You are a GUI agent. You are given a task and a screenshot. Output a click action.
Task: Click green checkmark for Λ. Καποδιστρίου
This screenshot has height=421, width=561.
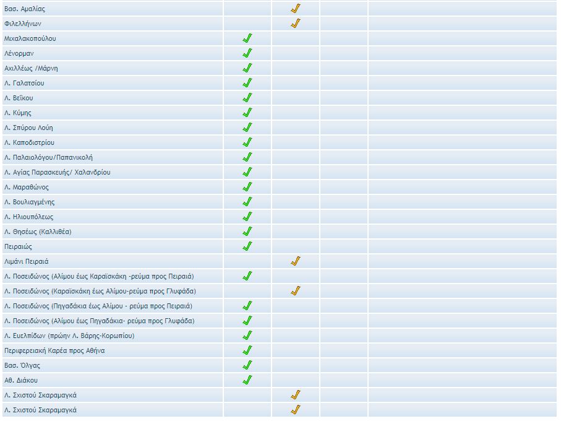click(x=247, y=142)
